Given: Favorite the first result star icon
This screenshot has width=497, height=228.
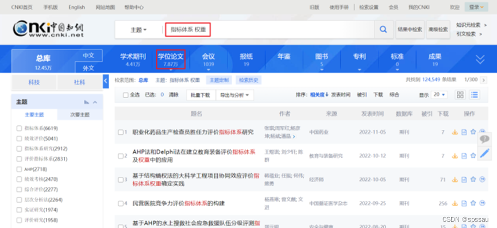Looking at the screenshot, I should click(473, 132).
